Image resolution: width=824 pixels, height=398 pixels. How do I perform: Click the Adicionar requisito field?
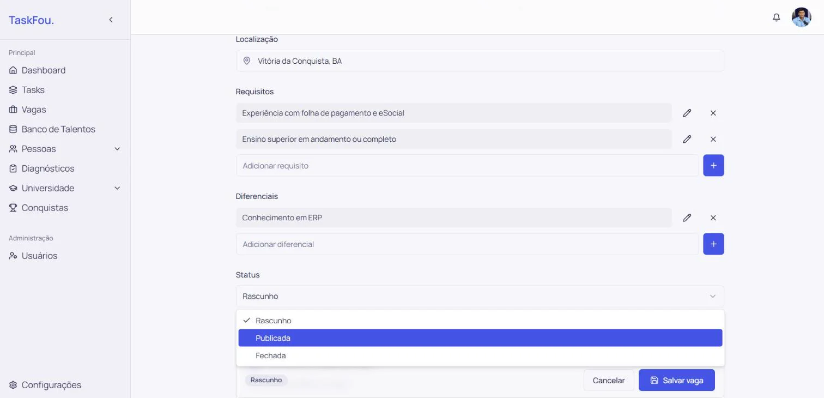pyautogui.click(x=467, y=165)
